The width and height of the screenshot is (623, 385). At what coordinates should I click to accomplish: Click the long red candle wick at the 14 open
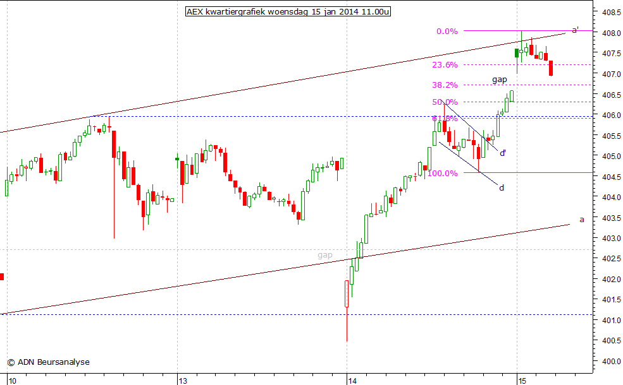pyautogui.click(x=347, y=324)
